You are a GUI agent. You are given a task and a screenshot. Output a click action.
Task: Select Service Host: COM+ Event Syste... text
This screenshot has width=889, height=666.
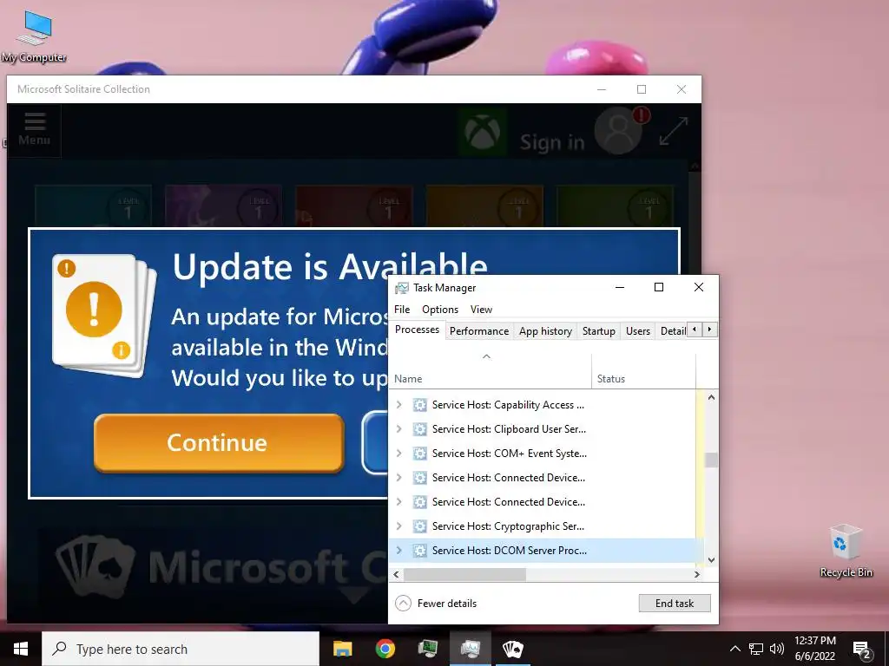tap(509, 453)
